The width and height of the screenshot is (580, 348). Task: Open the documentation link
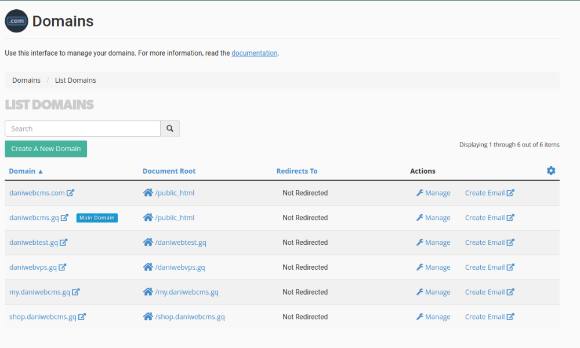254,53
